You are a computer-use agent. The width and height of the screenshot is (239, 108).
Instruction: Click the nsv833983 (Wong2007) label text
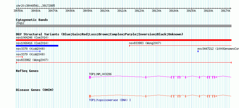click(145, 43)
